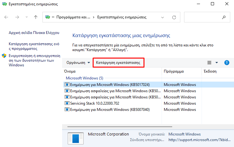Click the icon of KB5007040 update

[x=67, y=109]
